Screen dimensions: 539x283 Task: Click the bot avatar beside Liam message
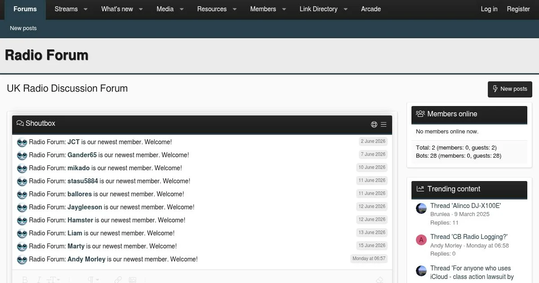[22, 234]
